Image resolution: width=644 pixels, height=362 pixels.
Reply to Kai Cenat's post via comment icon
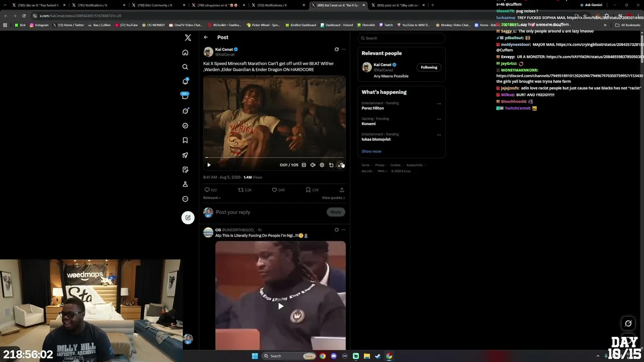207,190
